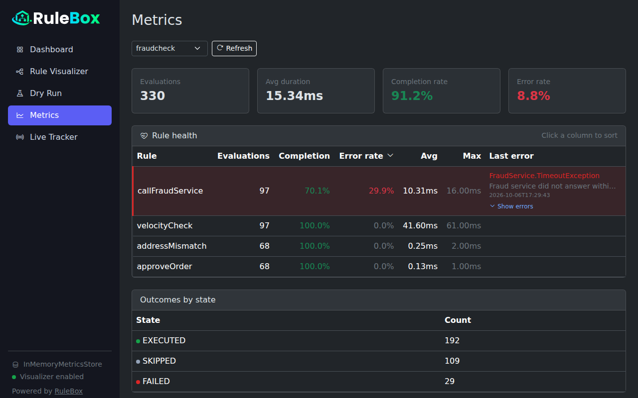Select the addressMismatch rule row

click(x=379, y=246)
